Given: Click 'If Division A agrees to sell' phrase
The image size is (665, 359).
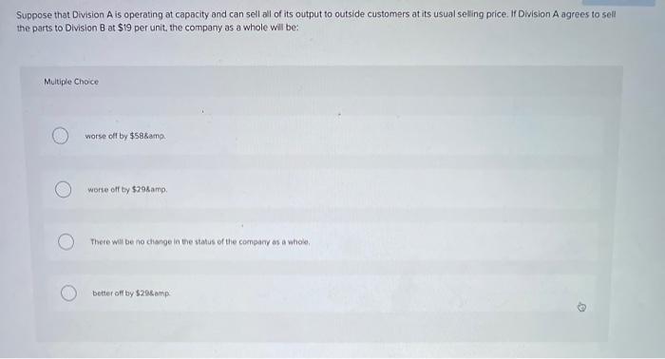Looking at the screenshot, I should 563,14.
